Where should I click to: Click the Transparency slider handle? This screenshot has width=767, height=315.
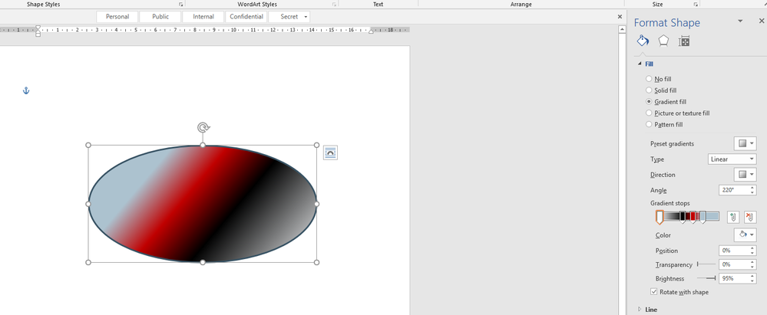tap(698, 264)
